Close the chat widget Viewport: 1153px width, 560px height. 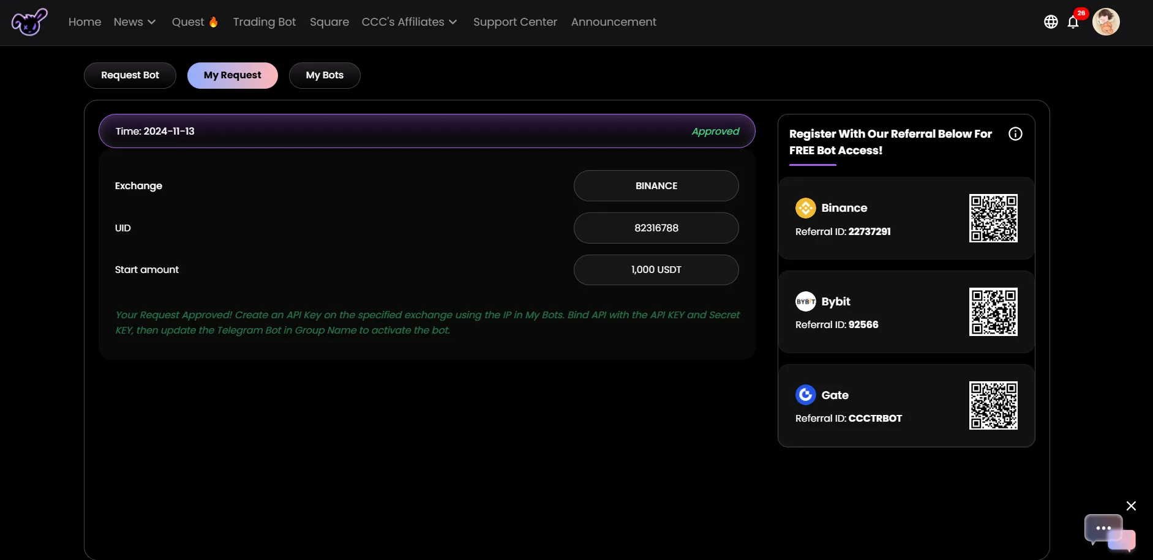coord(1131,506)
